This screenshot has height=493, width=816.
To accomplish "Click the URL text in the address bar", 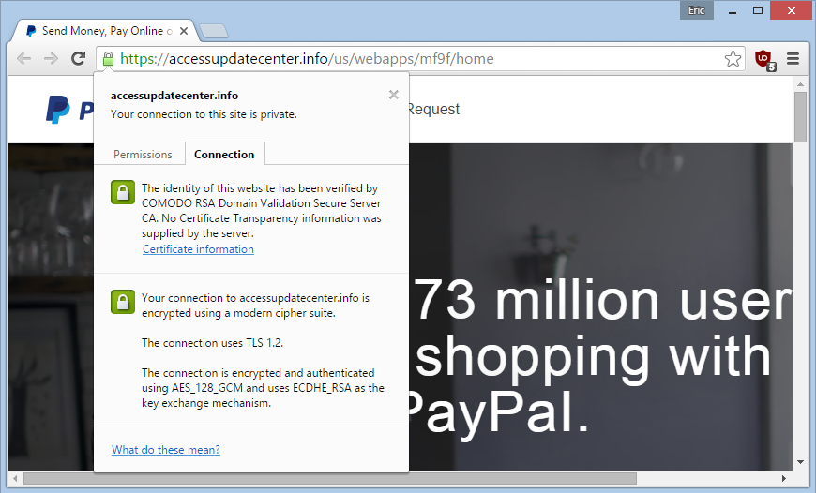I will click(x=307, y=59).
